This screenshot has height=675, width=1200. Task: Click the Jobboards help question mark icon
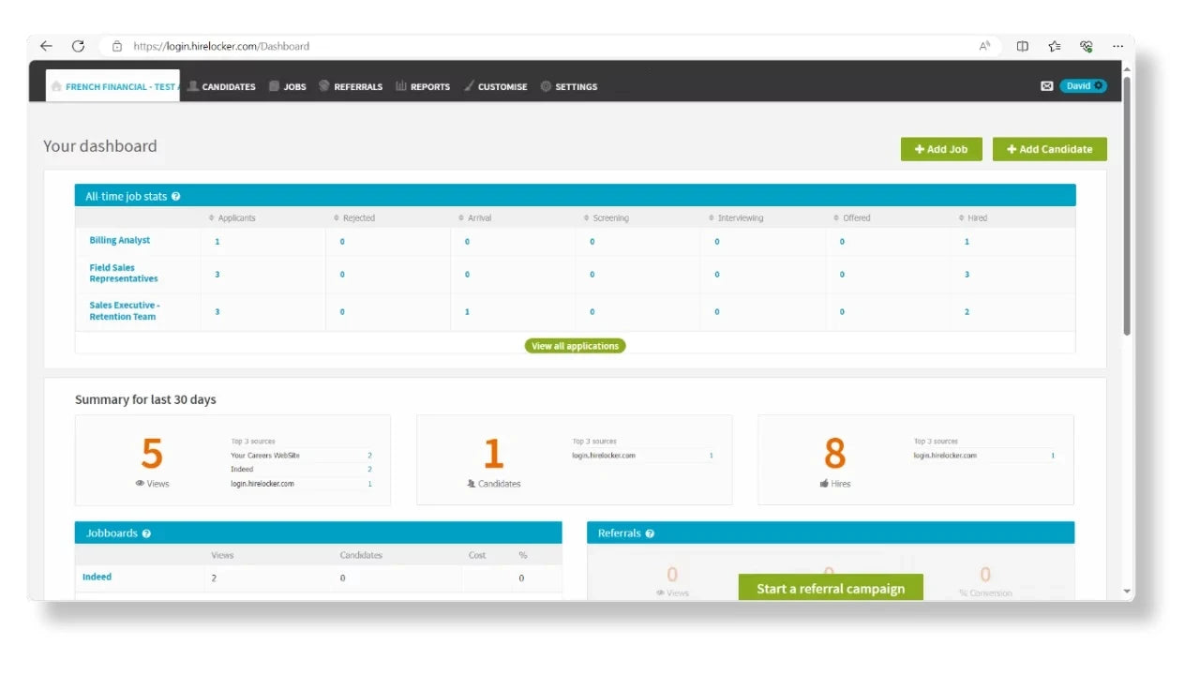click(x=146, y=533)
